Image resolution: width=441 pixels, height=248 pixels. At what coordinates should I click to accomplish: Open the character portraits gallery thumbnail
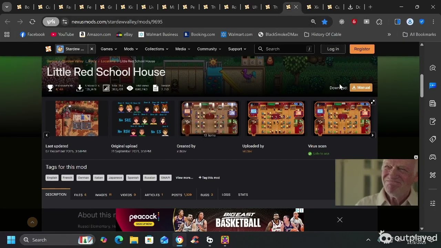pyautogui.click(x=143, y=118)
